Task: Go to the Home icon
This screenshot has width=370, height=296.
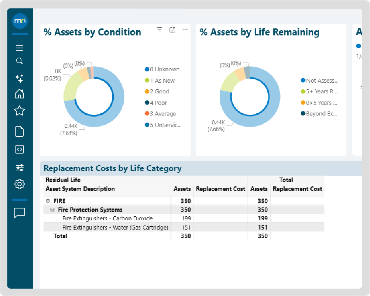Action: 20,94
